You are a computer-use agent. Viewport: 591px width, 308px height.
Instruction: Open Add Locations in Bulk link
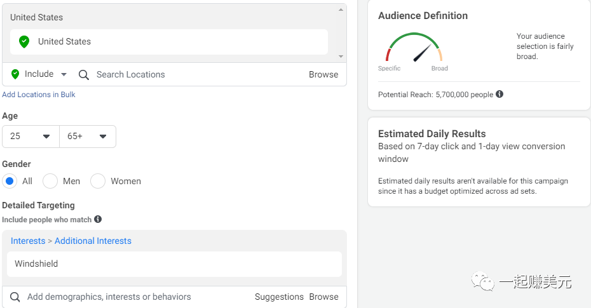[39, 95]
